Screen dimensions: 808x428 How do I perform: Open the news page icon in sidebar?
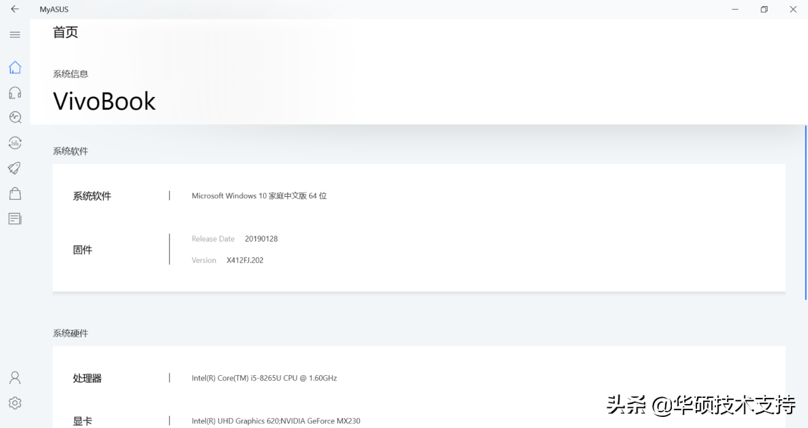[15, 219]
